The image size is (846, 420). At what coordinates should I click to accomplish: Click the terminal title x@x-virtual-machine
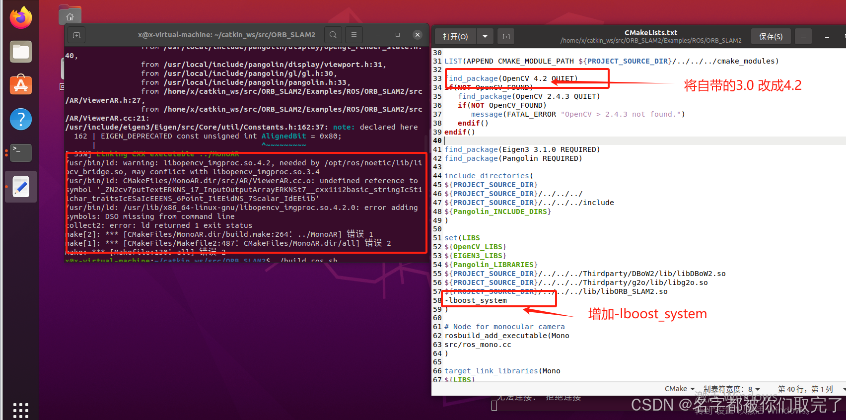pos(226,35)
